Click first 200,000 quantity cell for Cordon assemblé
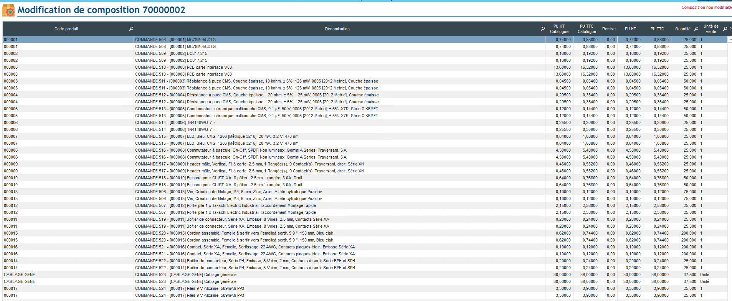 pos(688,233)
